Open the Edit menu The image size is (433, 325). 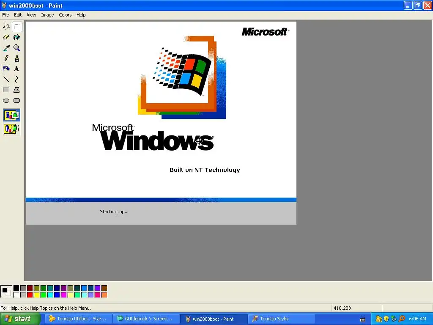[18, 15]
